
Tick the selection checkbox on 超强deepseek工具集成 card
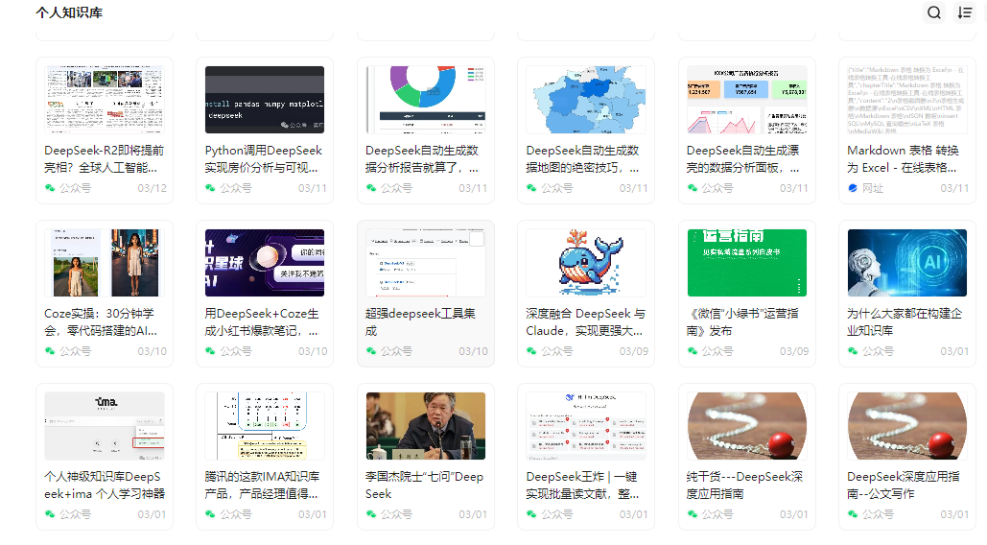click(x=477, y=239)
